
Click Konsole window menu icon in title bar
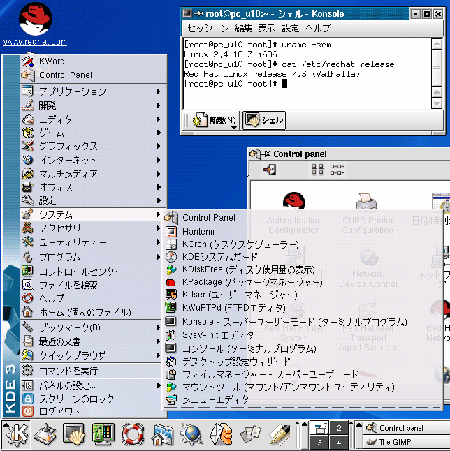(x=187, y=13)
